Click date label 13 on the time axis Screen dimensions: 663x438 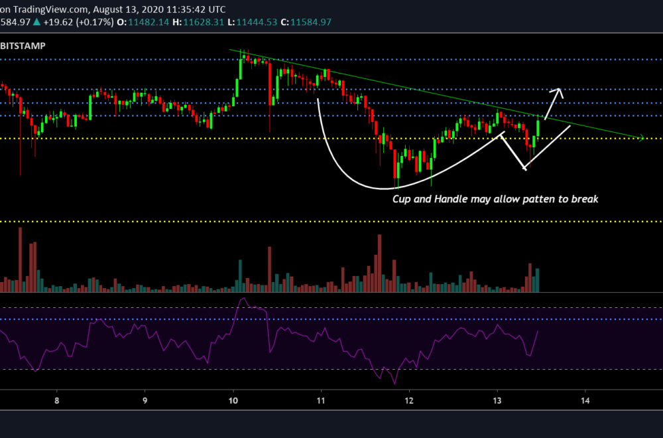[x=497, y=400]
